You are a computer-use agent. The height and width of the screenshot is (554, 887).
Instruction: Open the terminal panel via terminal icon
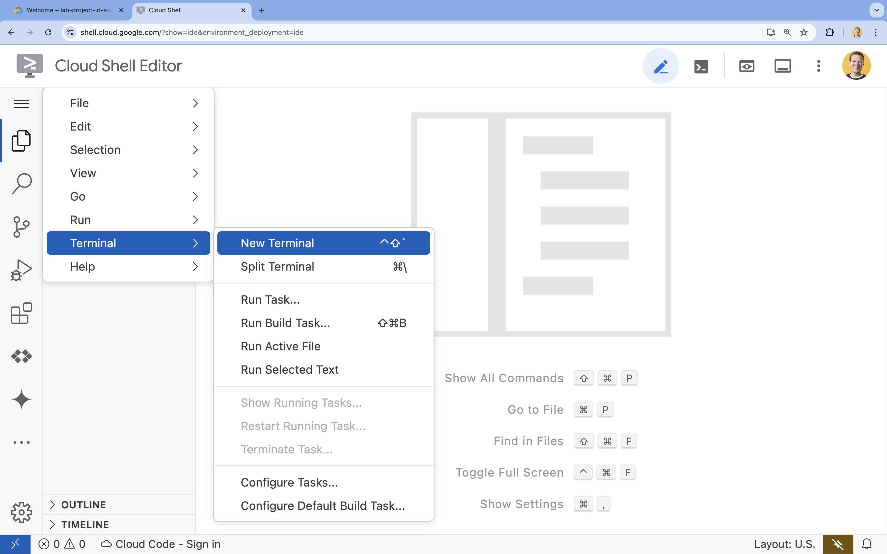700,65
